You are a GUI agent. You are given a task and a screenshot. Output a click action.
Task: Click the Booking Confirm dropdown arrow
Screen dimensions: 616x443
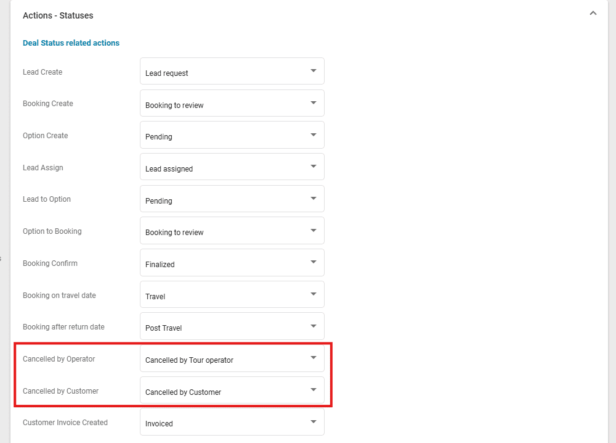[313, 263]
